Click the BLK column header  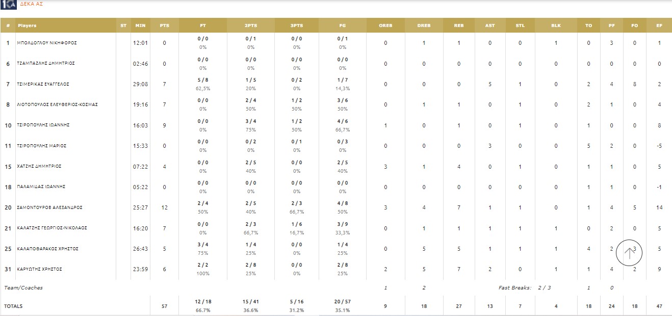click(x=556, y=25)
